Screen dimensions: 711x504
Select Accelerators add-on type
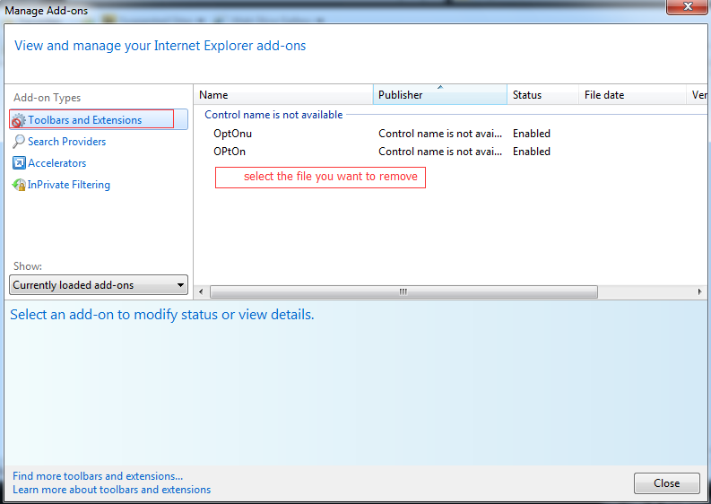tap(57, 163)
